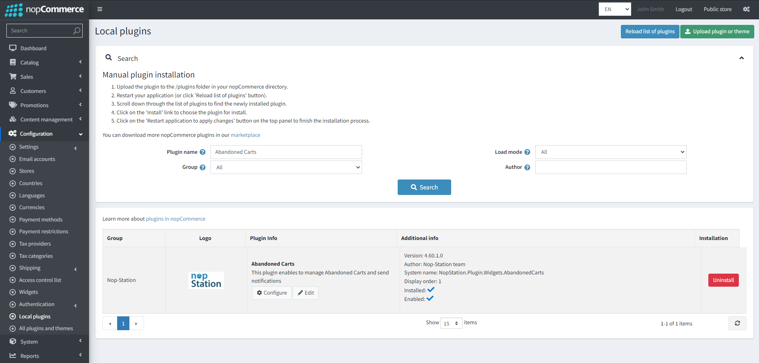Expand the Settings submenu arrow
This screenshot has width=759, height=363.
[75, 148]
